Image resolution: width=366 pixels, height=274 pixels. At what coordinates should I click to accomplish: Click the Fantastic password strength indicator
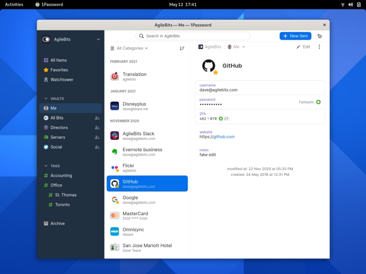pyautogui.click(x=310, y=102)
